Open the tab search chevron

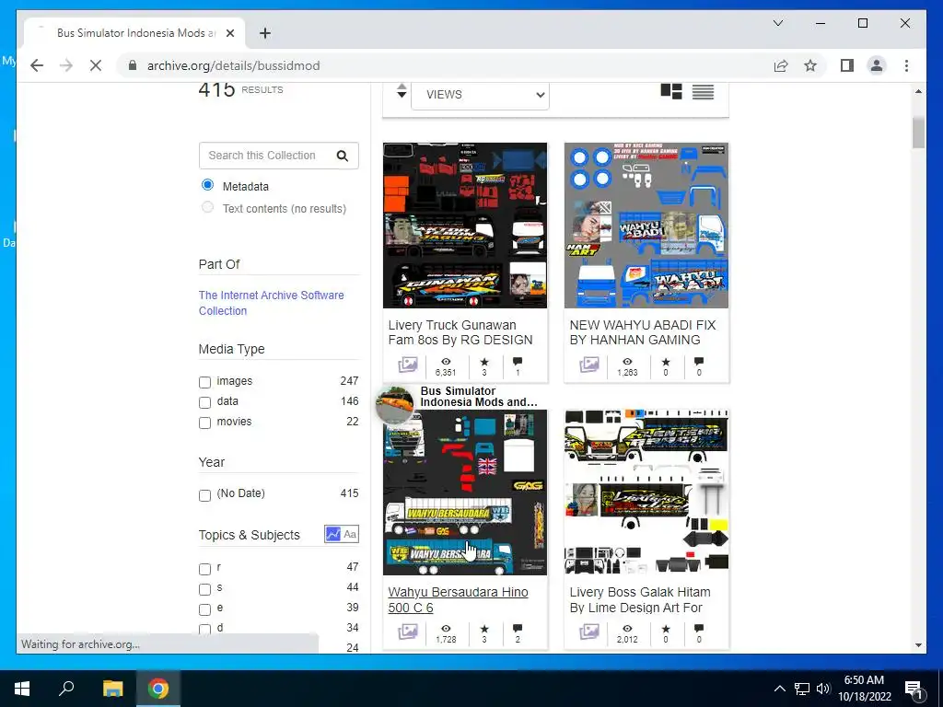coord(777,23)
